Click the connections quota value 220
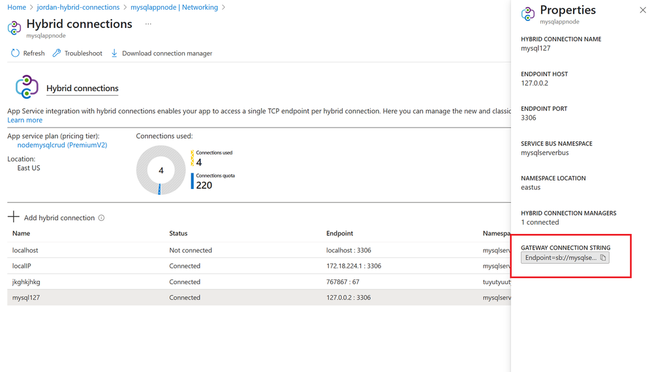652x372 pixels. (204, 185)
